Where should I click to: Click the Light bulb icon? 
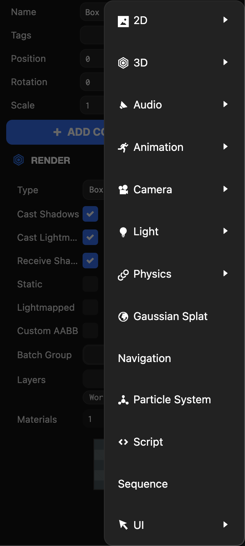pyautogui.click(x=123, y=232)
